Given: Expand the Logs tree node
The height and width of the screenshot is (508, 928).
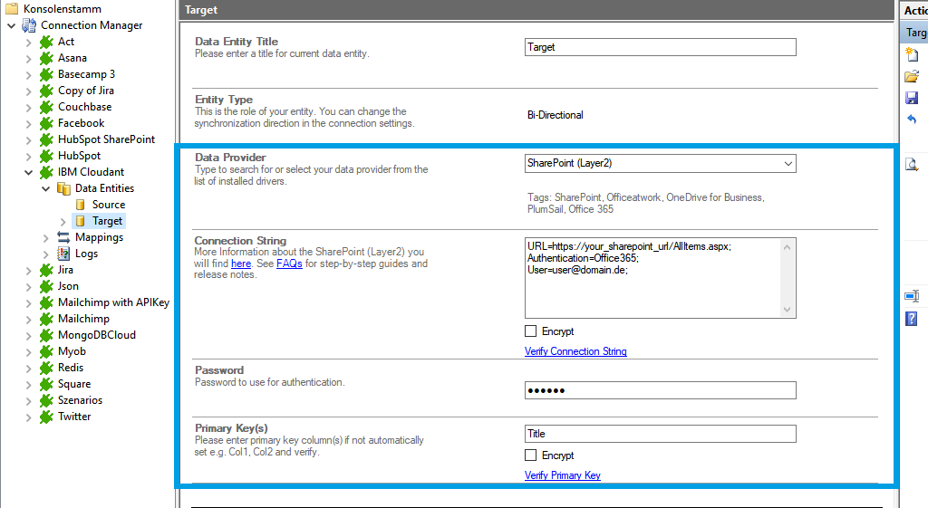Looking at the screenshot, I should click(x=46, y=254).
